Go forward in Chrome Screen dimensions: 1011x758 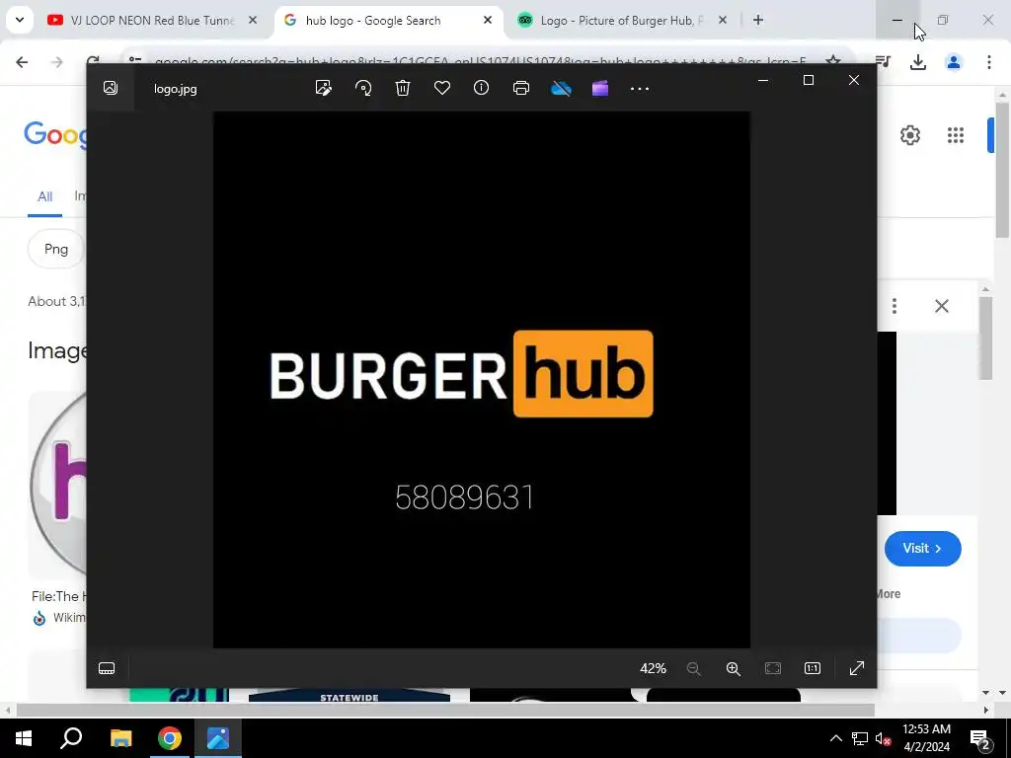click(x=57, y=62)
